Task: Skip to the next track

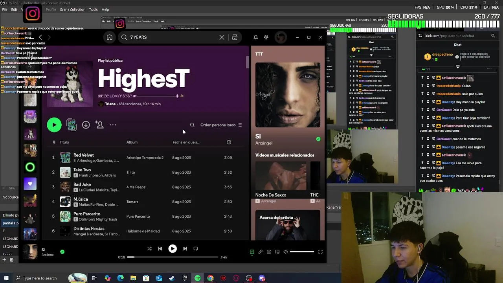Action: pos(185,249)
